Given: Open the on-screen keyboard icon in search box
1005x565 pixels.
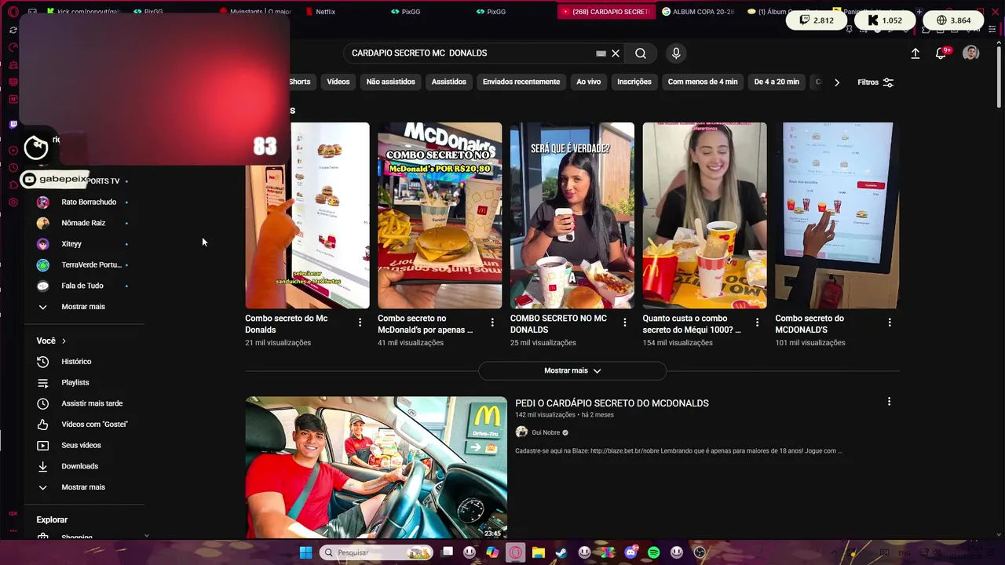Looking at the screenshot, I should click(x=601, y=53).
